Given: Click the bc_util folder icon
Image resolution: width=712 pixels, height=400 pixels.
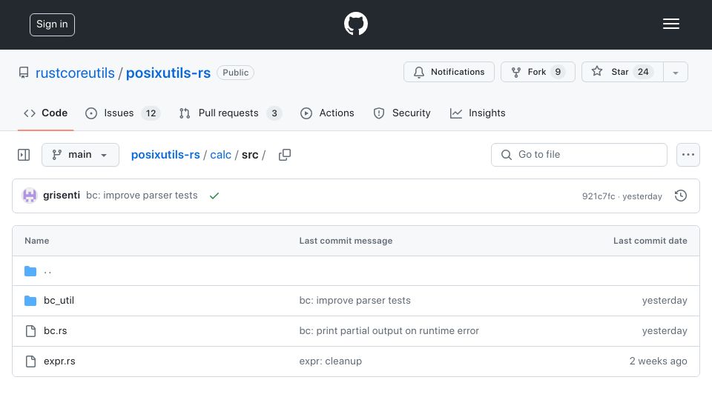Looking at the screenshot, I should click(30, 301).
